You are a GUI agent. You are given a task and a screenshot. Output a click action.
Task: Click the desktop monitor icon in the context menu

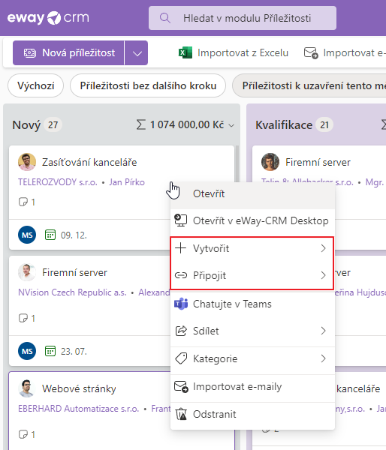(x=181, y=220)
